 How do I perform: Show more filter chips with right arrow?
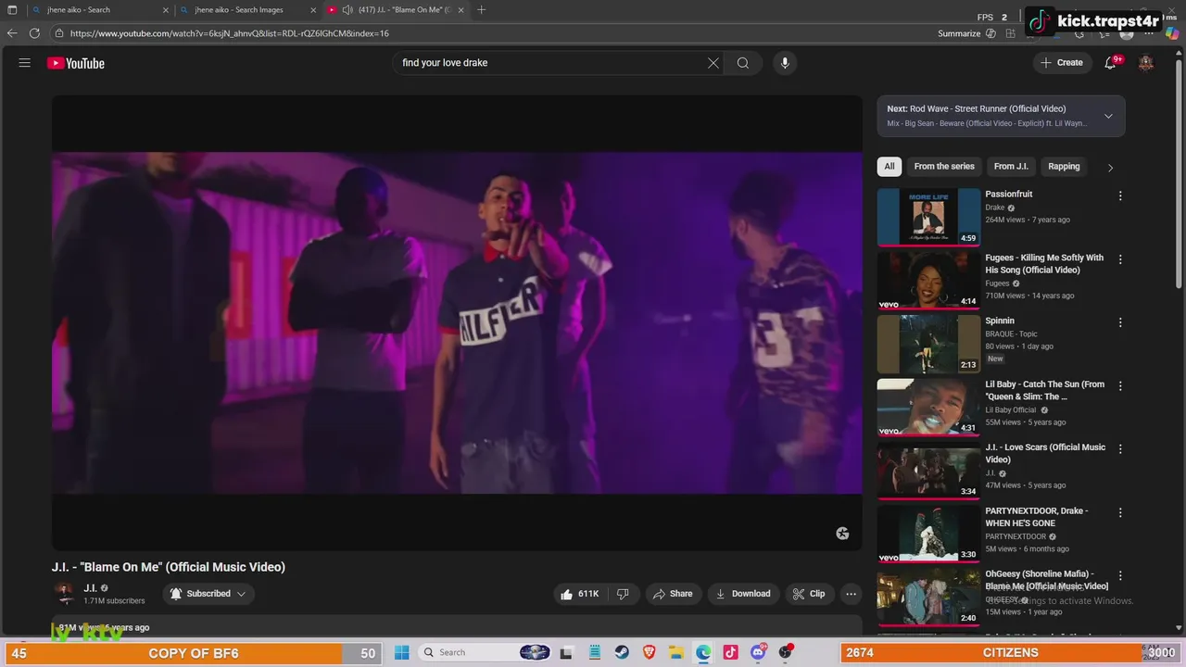coord(1110,168)
